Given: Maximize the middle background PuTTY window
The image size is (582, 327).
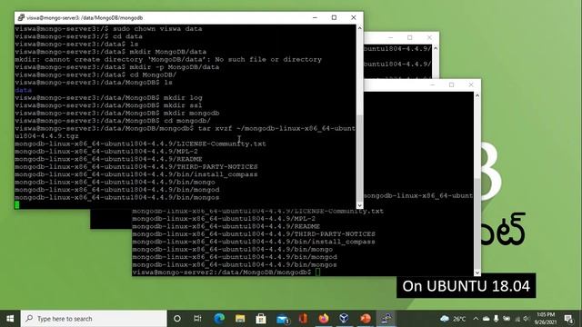Looking at the screenshot, I should pos(410,37).
